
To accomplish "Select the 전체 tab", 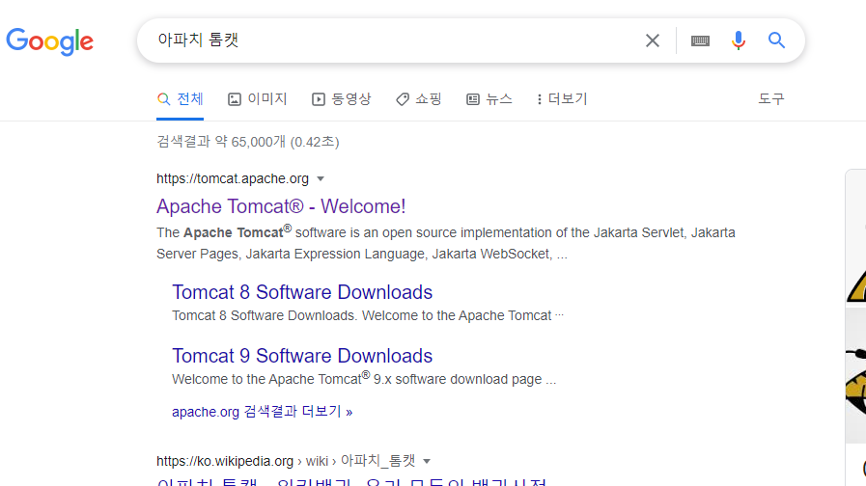I will 180,99.
